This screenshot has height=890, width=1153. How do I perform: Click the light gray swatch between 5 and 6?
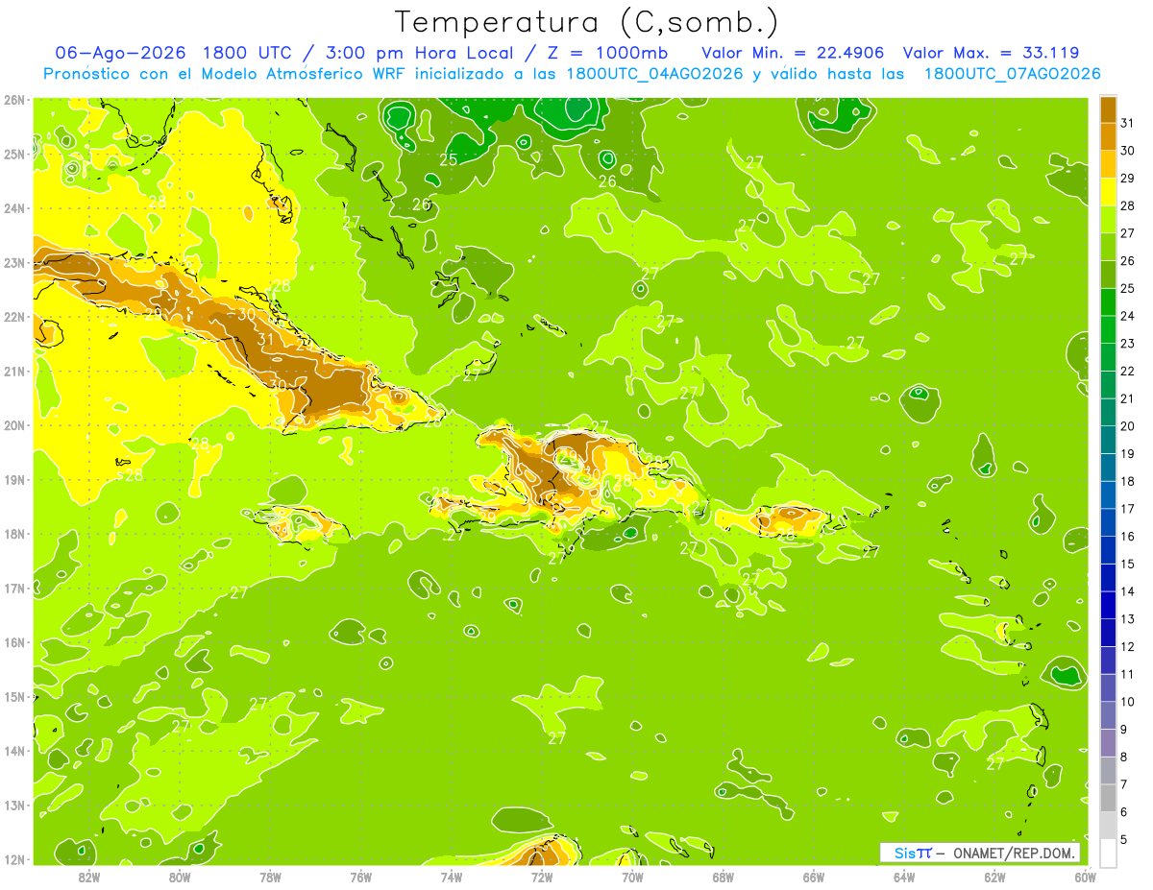pos(1108,826)
